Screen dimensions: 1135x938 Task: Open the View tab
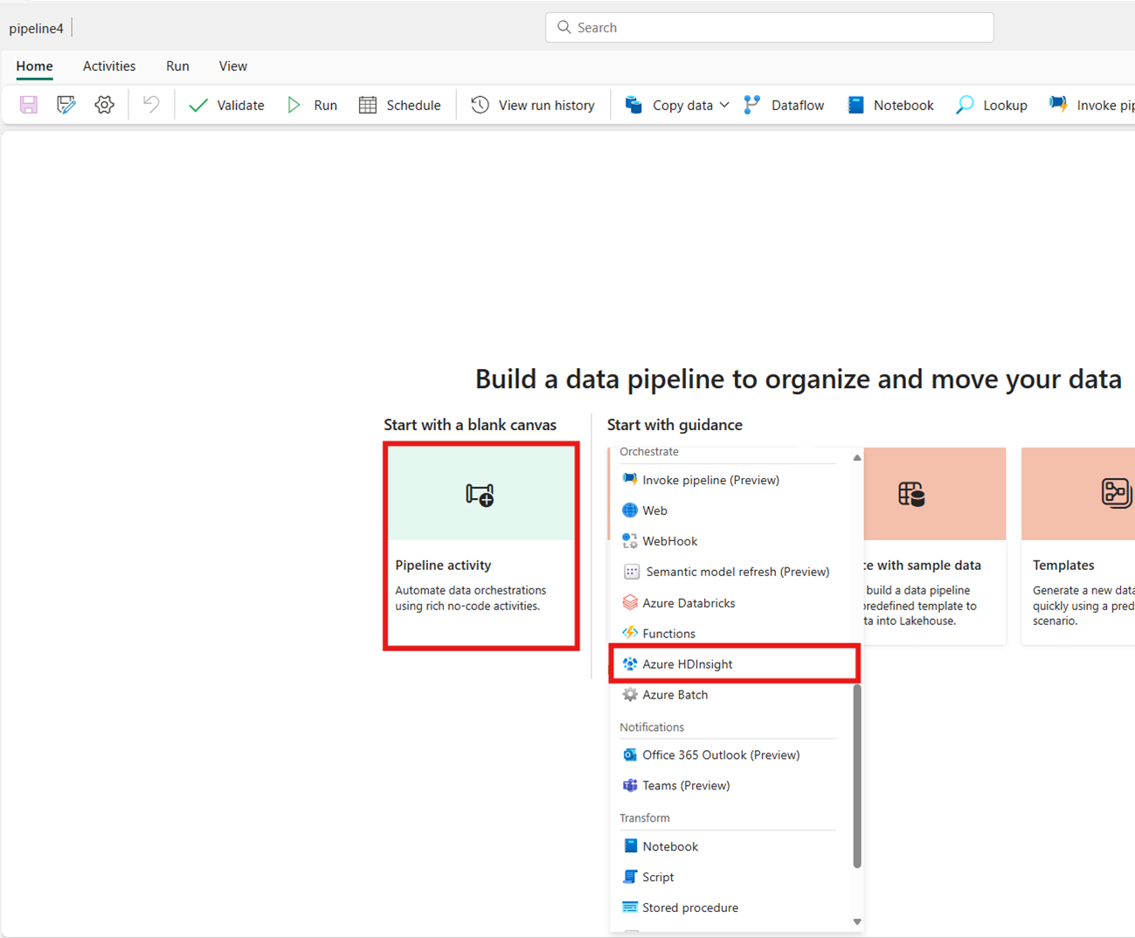pos(232,66)
